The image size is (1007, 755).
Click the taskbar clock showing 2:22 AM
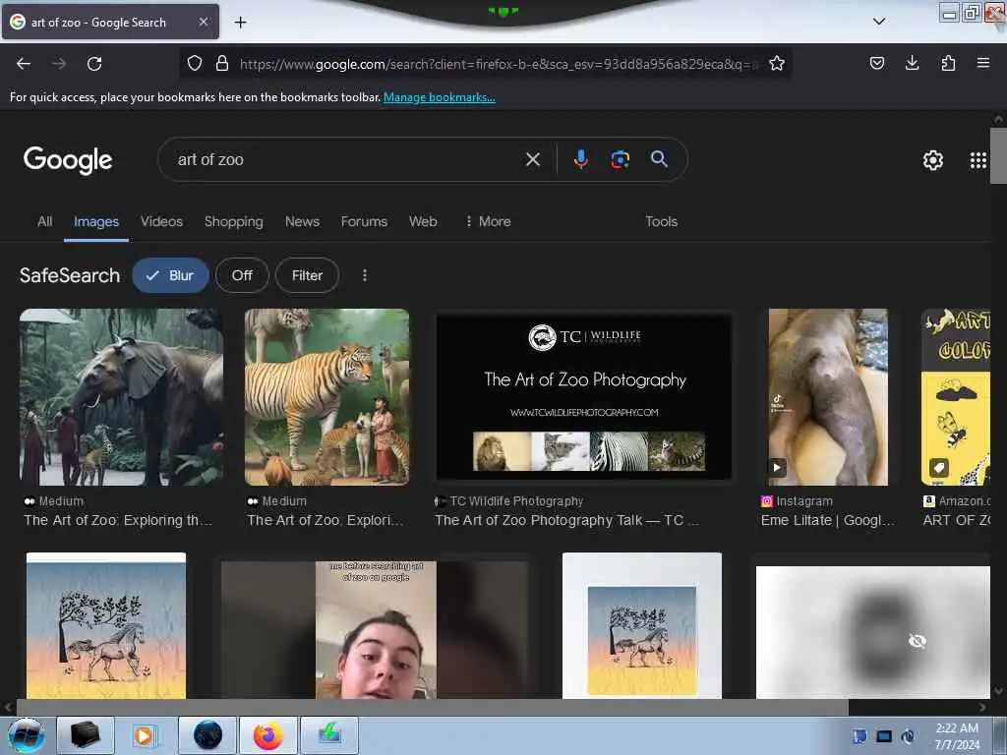click(957, 736)
